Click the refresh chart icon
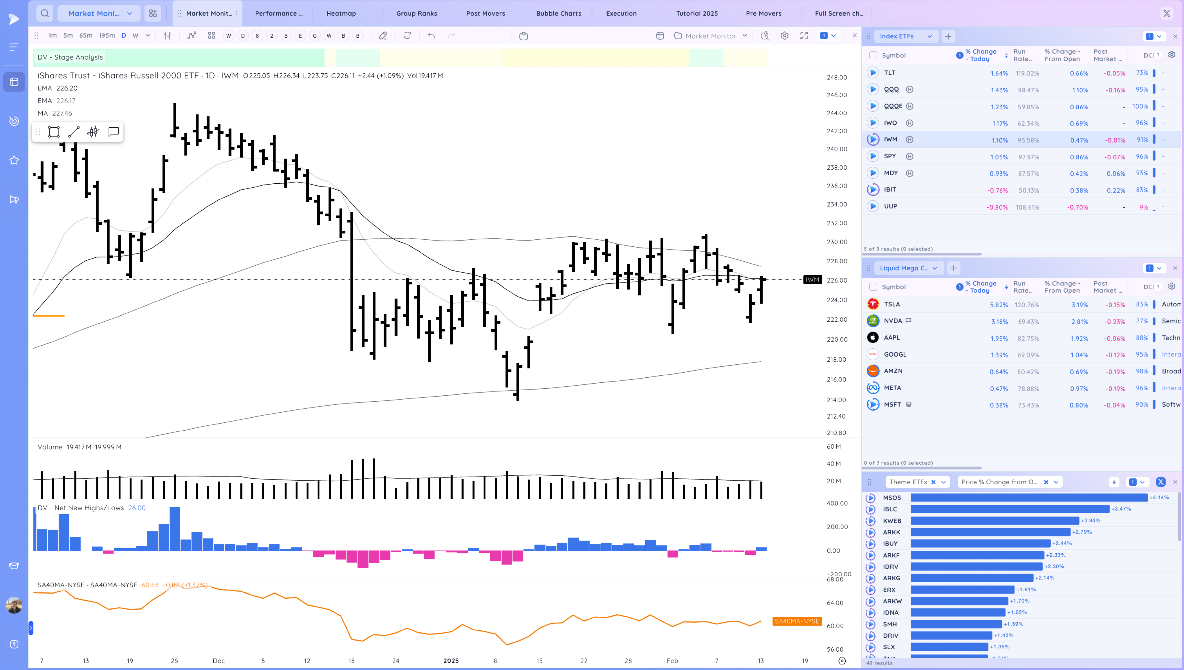The image size is (1184, 670). 407,36
